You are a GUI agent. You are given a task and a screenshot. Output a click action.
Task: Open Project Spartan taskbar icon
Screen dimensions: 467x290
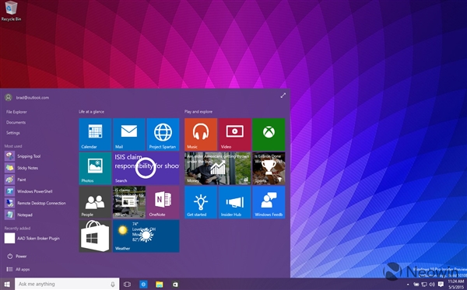143,285
